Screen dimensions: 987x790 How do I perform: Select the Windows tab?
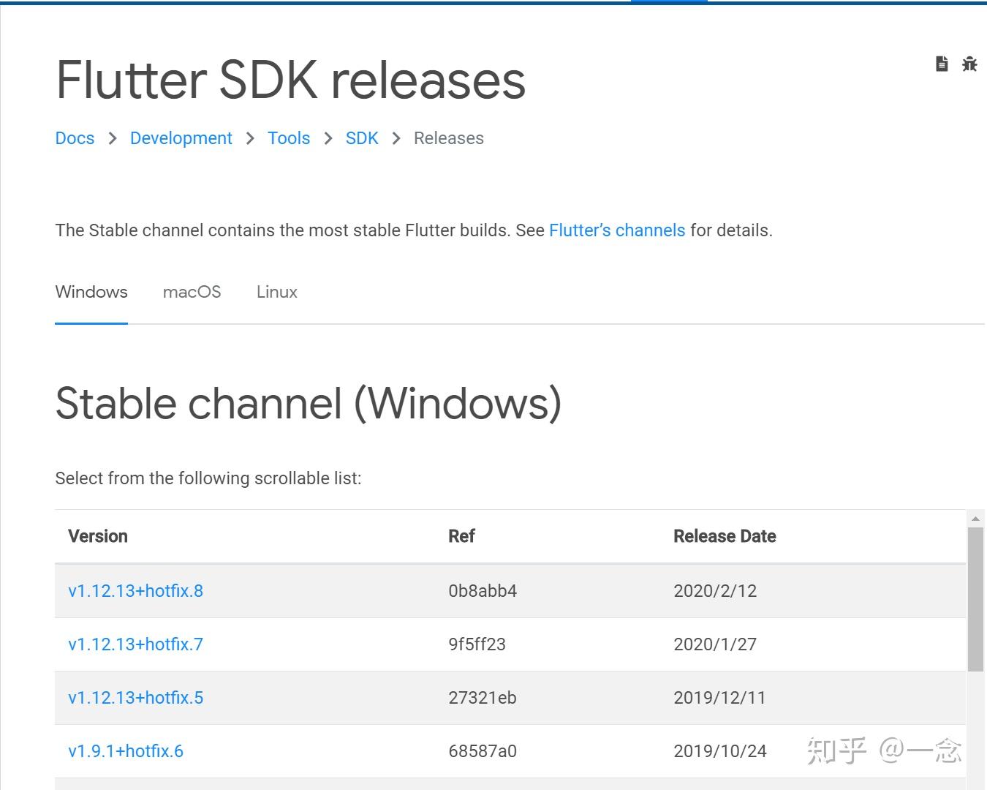coord(91,292)
